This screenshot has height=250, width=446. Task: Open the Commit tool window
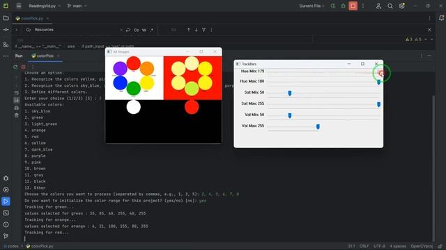(x=6, y=30)
